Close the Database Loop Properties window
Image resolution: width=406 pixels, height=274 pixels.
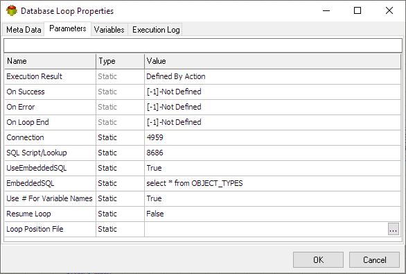point(389,10)
